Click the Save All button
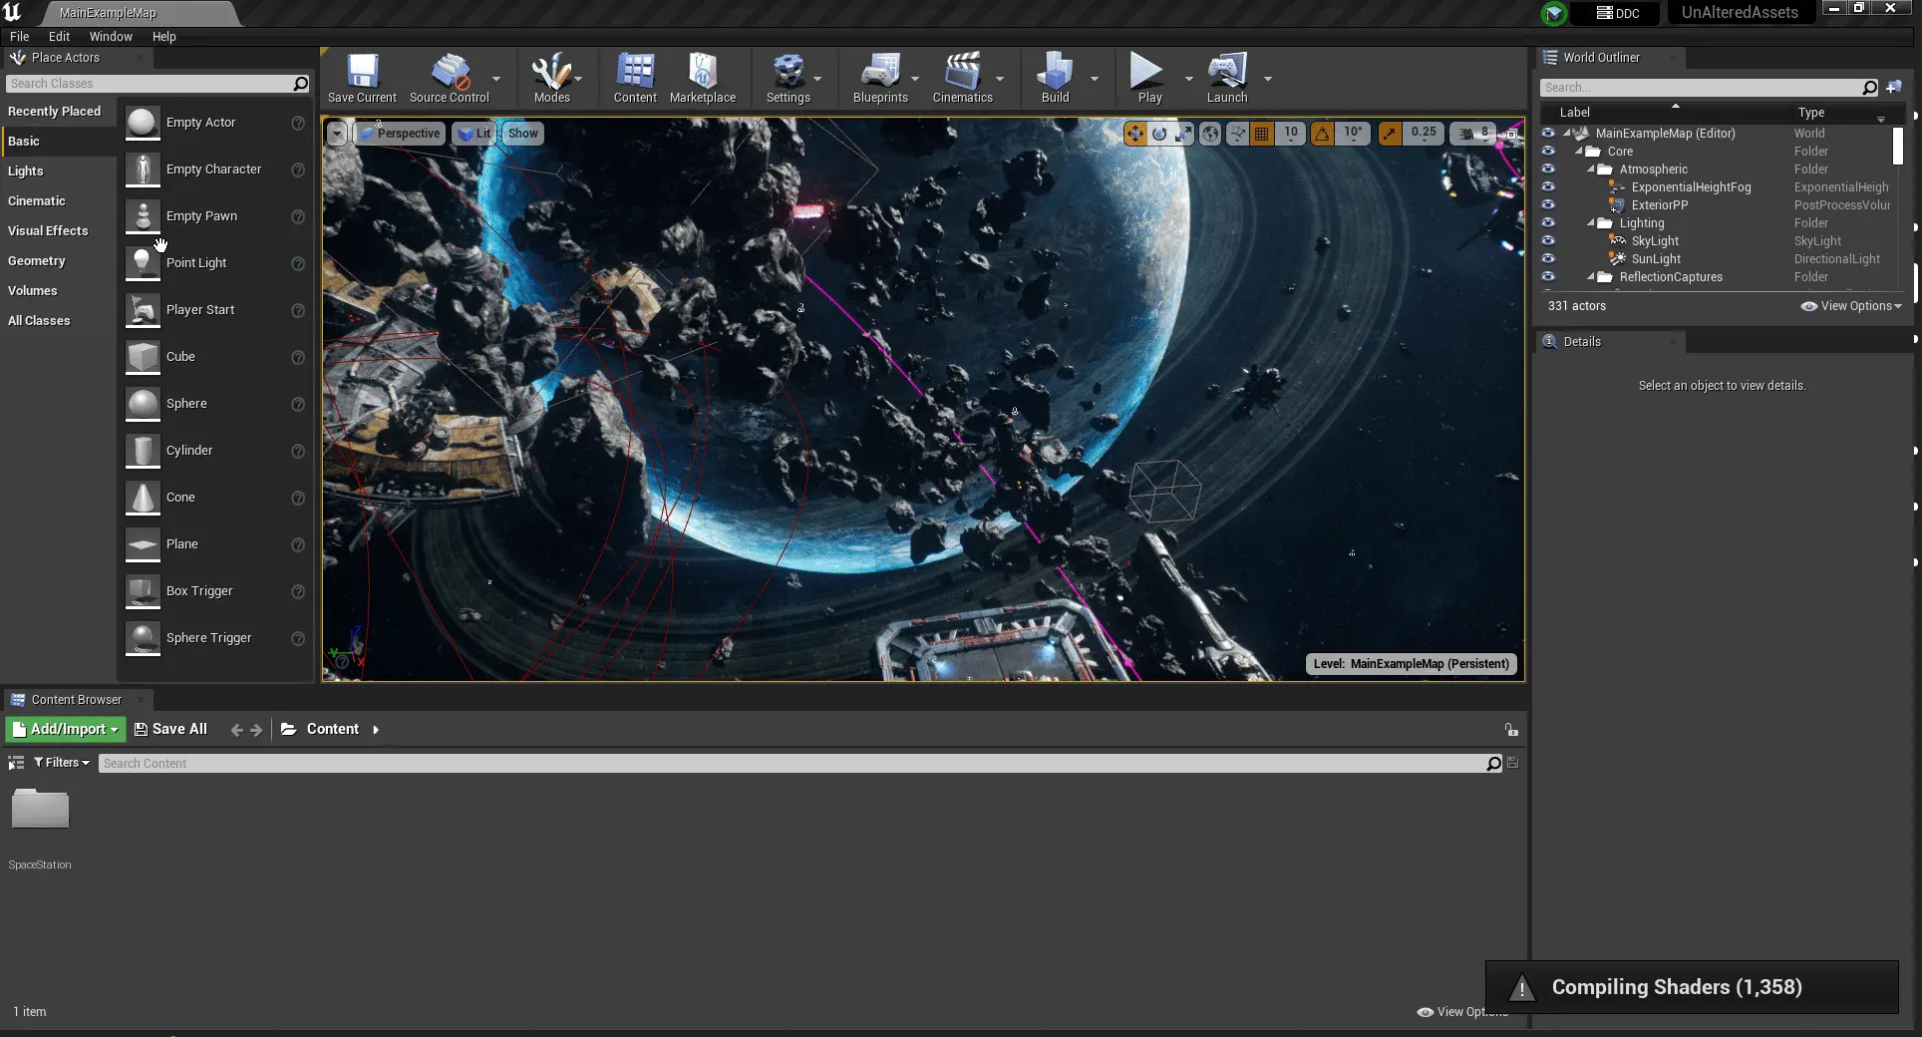Image resolution: width=1922 pixels, height=1037 pixels. click(x=170, y=729)
